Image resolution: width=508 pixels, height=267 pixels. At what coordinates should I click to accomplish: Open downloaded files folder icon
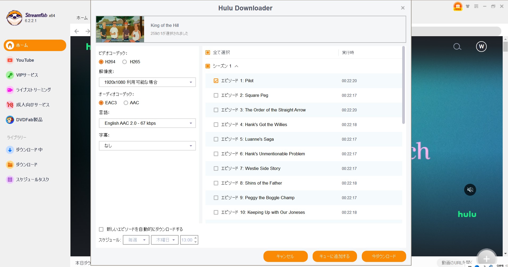[x=10, y=165]
